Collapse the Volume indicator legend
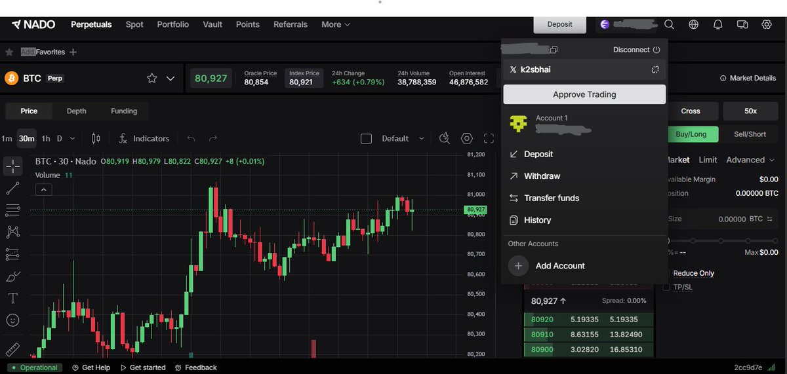 point(43,190)
